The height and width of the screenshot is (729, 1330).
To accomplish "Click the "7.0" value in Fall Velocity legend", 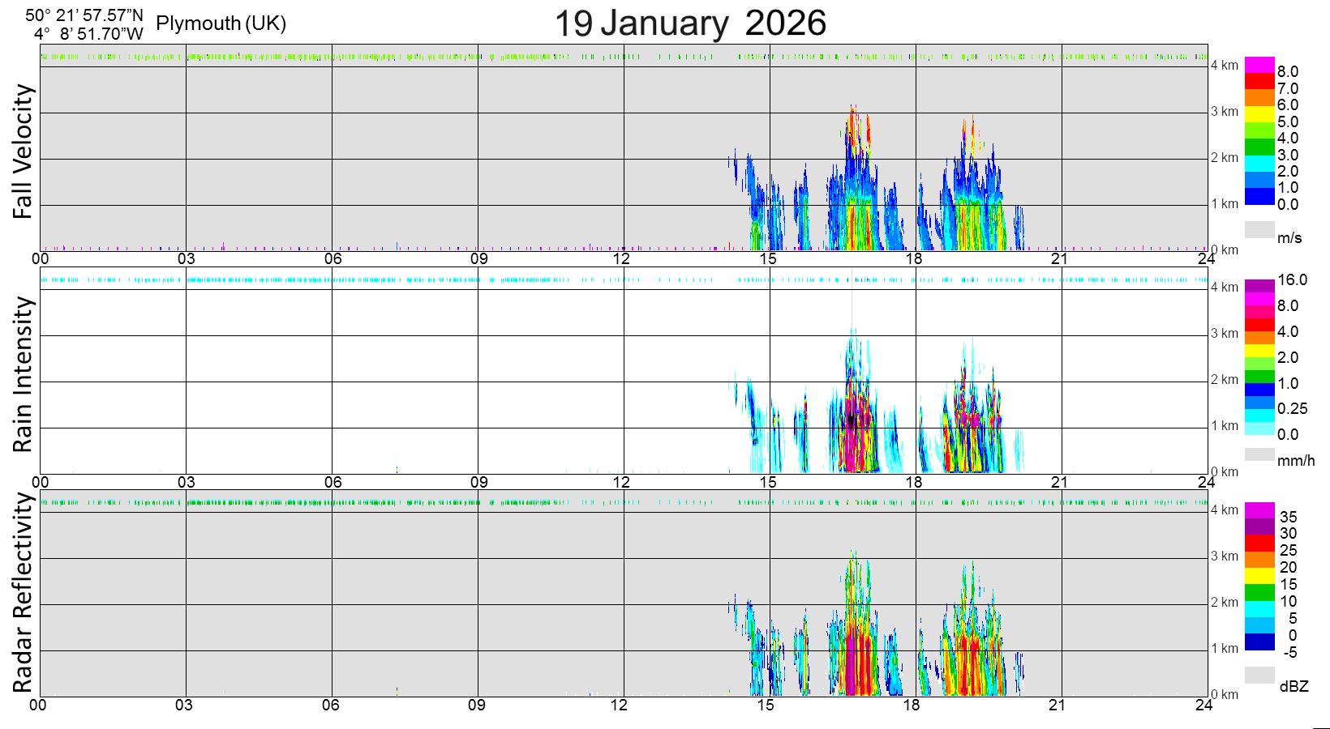I will pos(1288,88).
